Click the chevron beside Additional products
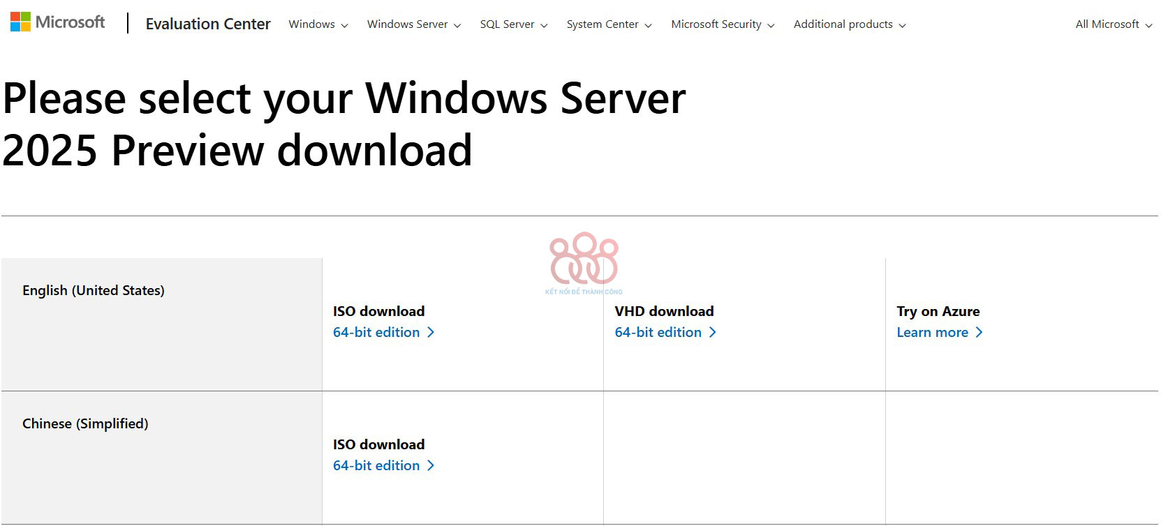The height and width of the screenshot is (526, 1168). coord(902,26)
